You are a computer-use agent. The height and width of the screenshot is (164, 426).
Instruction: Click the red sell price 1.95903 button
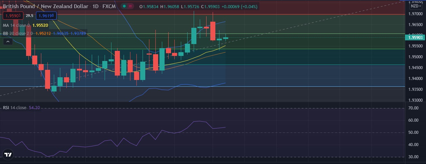pos(13,15)
